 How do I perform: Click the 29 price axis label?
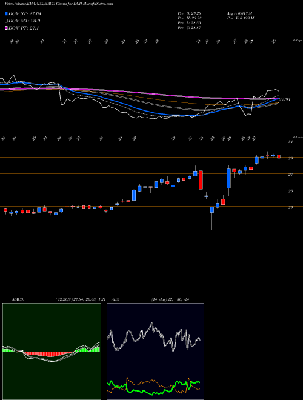[x=290, y=158]
